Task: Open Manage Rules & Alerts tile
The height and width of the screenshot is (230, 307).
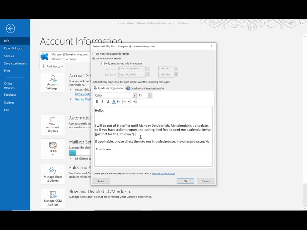Action: 53,174
